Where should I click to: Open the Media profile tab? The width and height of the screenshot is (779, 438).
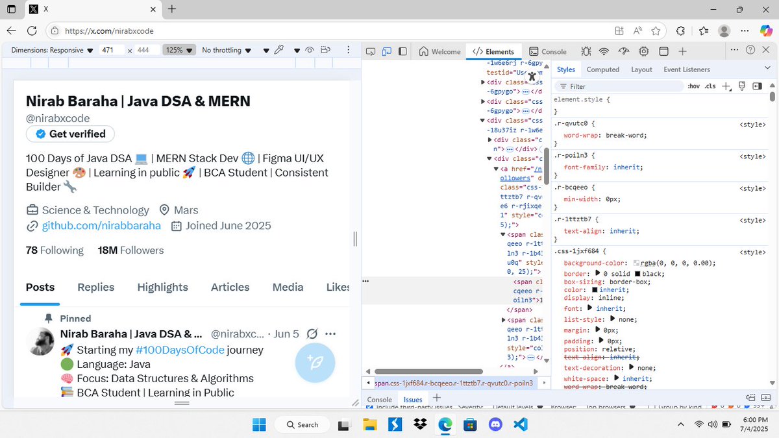point(288,287)
